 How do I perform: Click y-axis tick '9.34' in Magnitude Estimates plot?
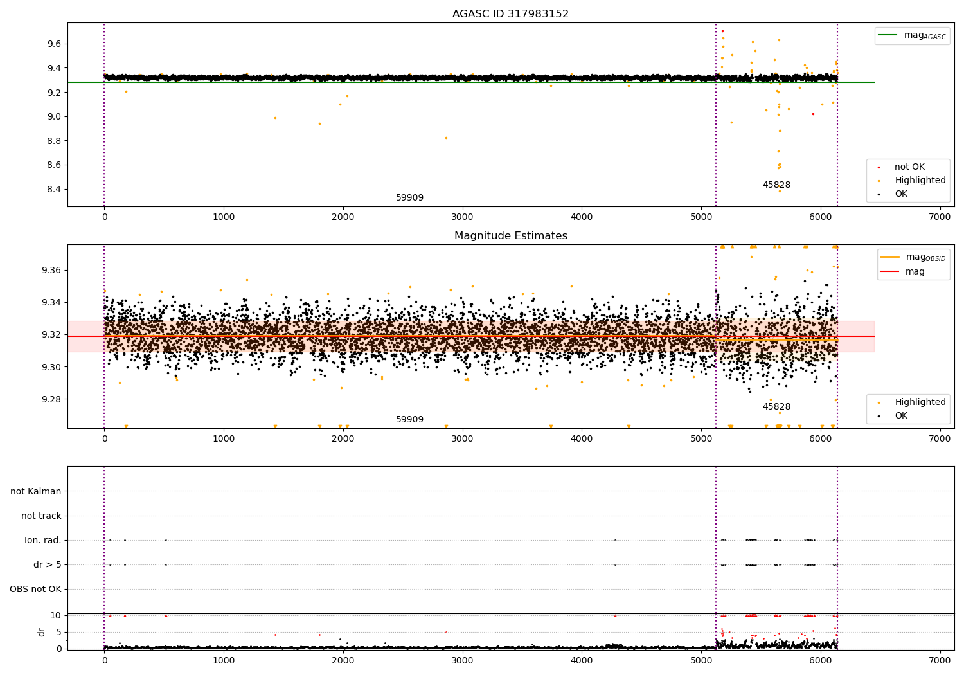click(51, 303)
